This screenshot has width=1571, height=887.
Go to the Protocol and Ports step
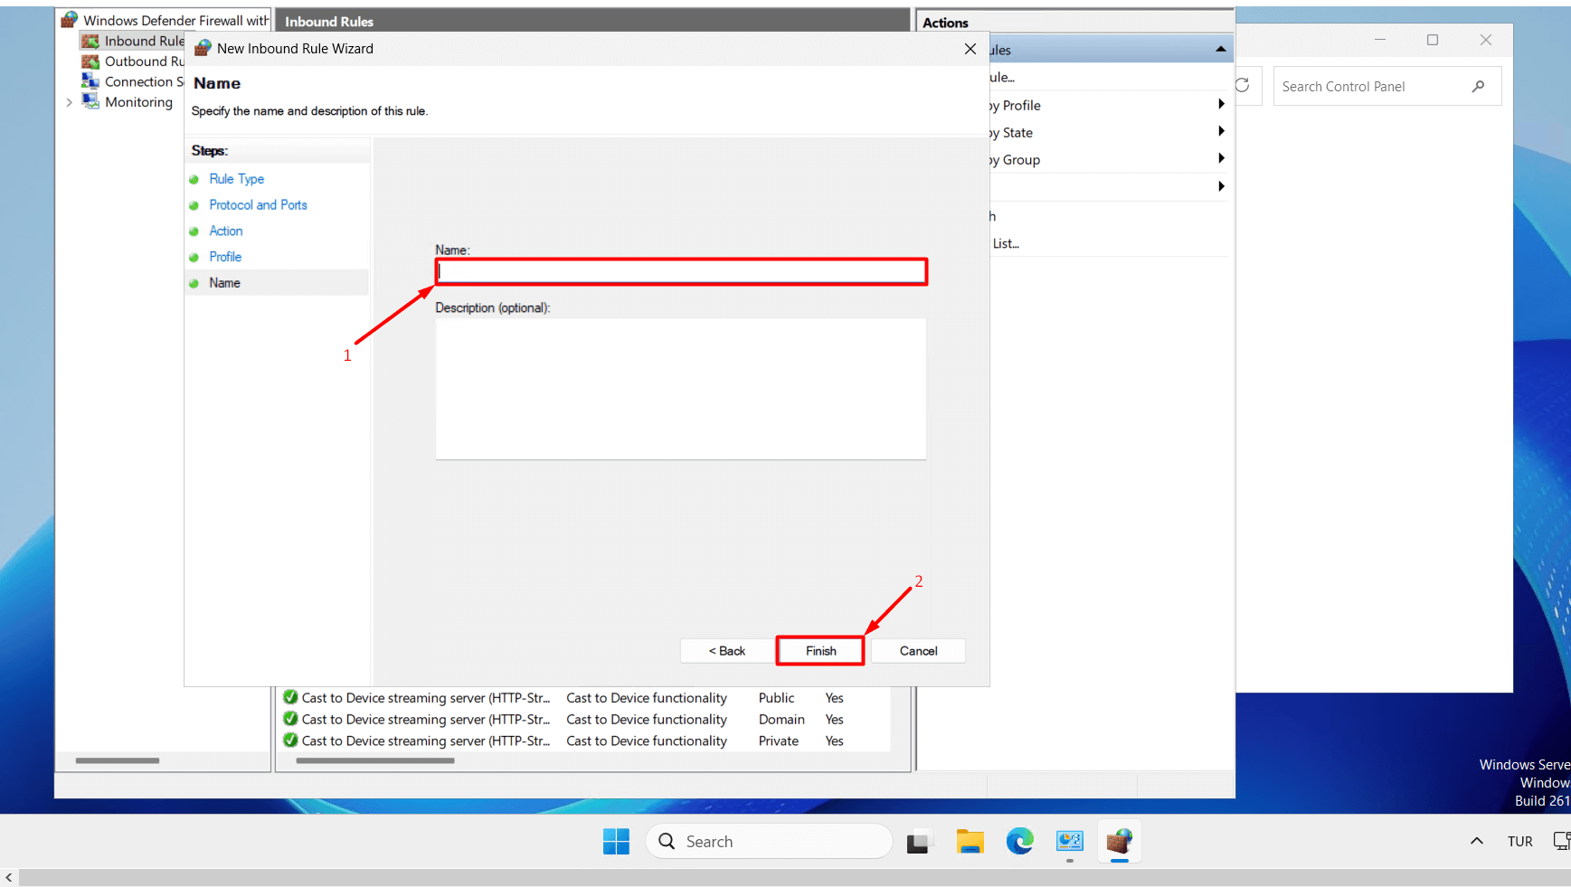point(258,205)
